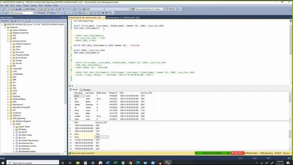
Task: Open the Query menu
Action: point(19,5)
